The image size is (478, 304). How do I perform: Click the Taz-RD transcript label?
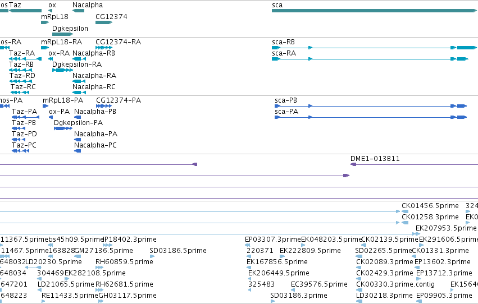pos(22,76)
